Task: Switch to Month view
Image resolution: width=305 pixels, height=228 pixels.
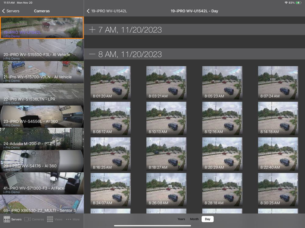Action: [194, 219]
